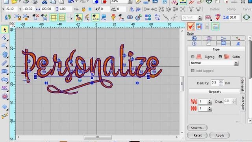252x142 pixels.
Task: Click the blue swap arrows icon
Action: (157, 17)
